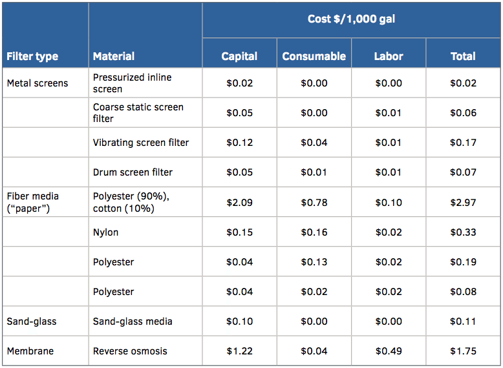The height and width of the screenshot is (368, 503).
Task: Select the "Coarse static screen filter" cell
Action: point(138,113)
